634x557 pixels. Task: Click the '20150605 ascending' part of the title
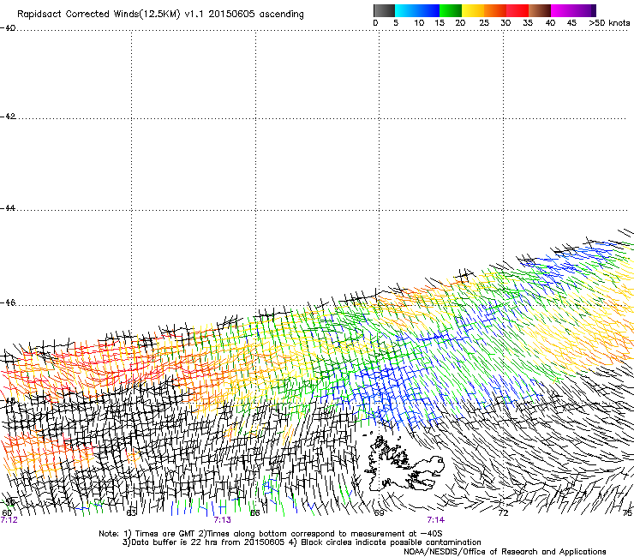point(256,15)
